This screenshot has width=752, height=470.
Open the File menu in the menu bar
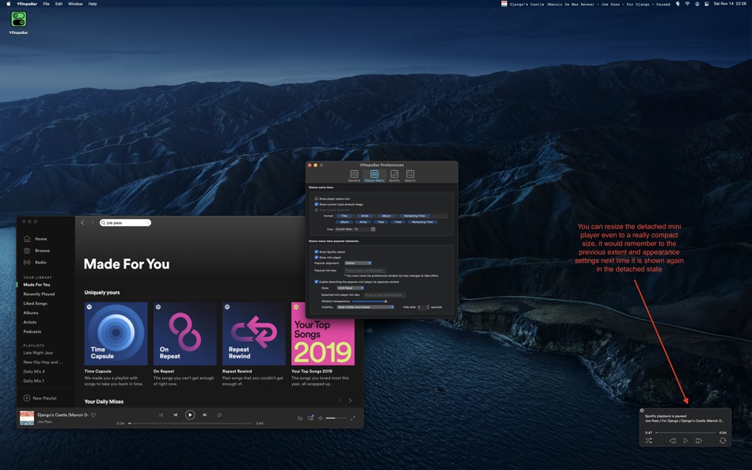[x=46, y=4]
